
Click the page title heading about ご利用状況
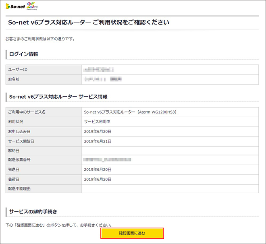(89, 23)
